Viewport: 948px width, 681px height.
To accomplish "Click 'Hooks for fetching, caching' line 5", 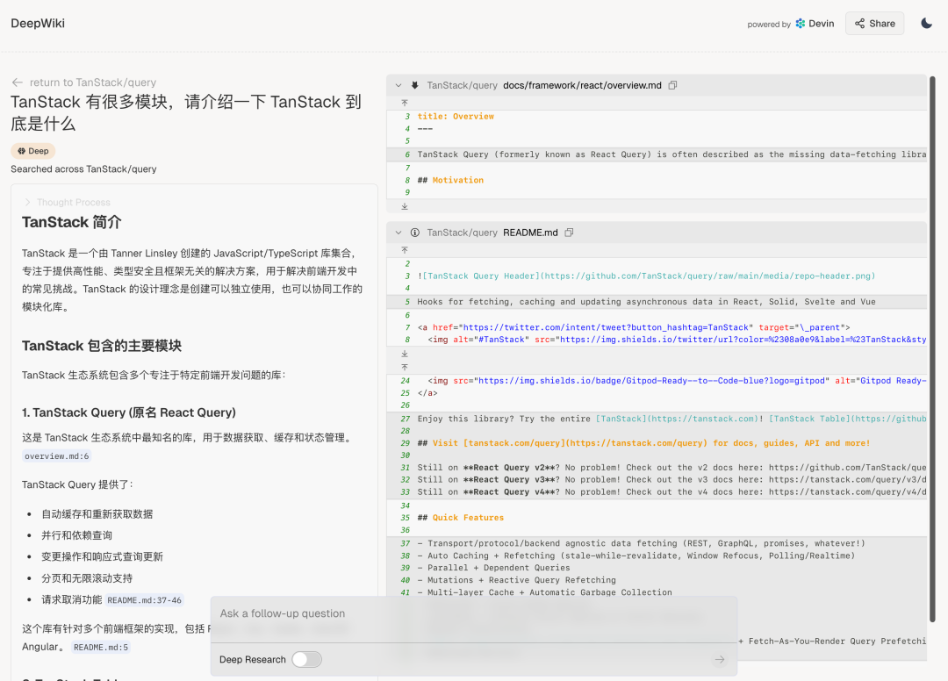I will tap(646, 302).
